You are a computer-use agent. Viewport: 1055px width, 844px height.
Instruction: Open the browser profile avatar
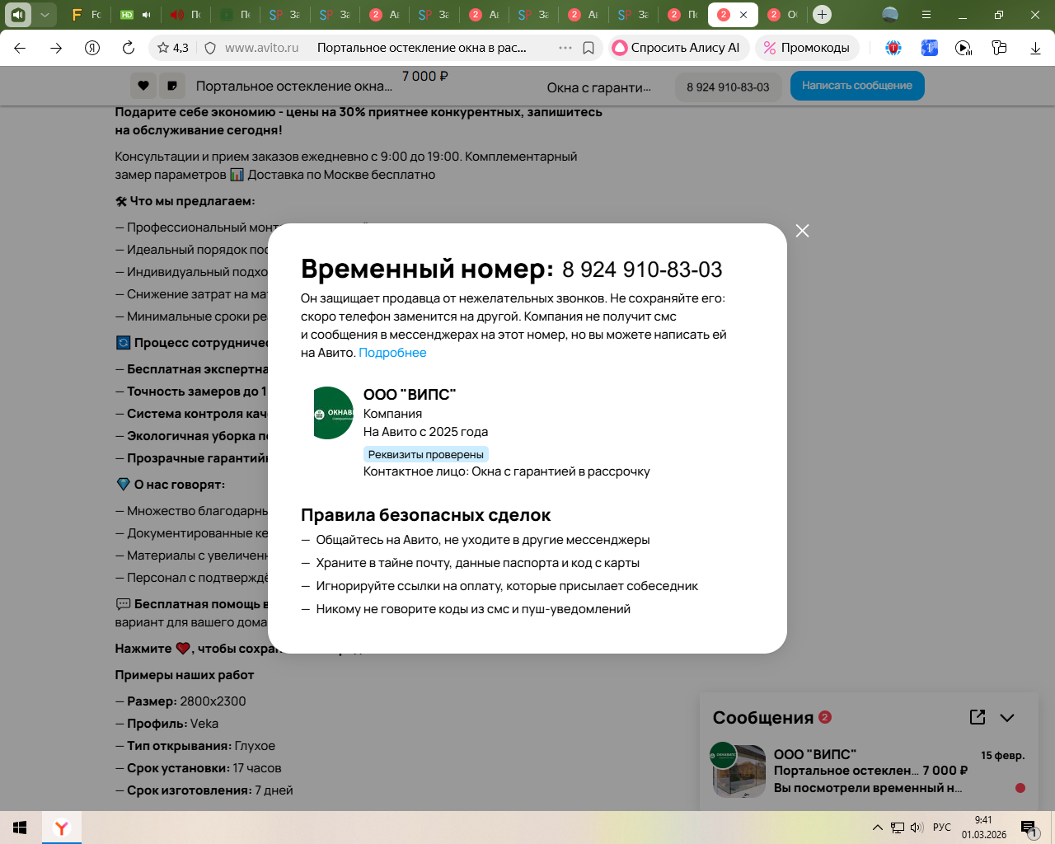(890, 14)
